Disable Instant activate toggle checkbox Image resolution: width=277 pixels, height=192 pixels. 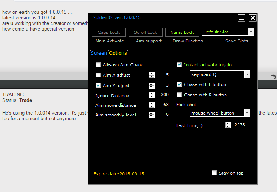[x=179, y=65]
